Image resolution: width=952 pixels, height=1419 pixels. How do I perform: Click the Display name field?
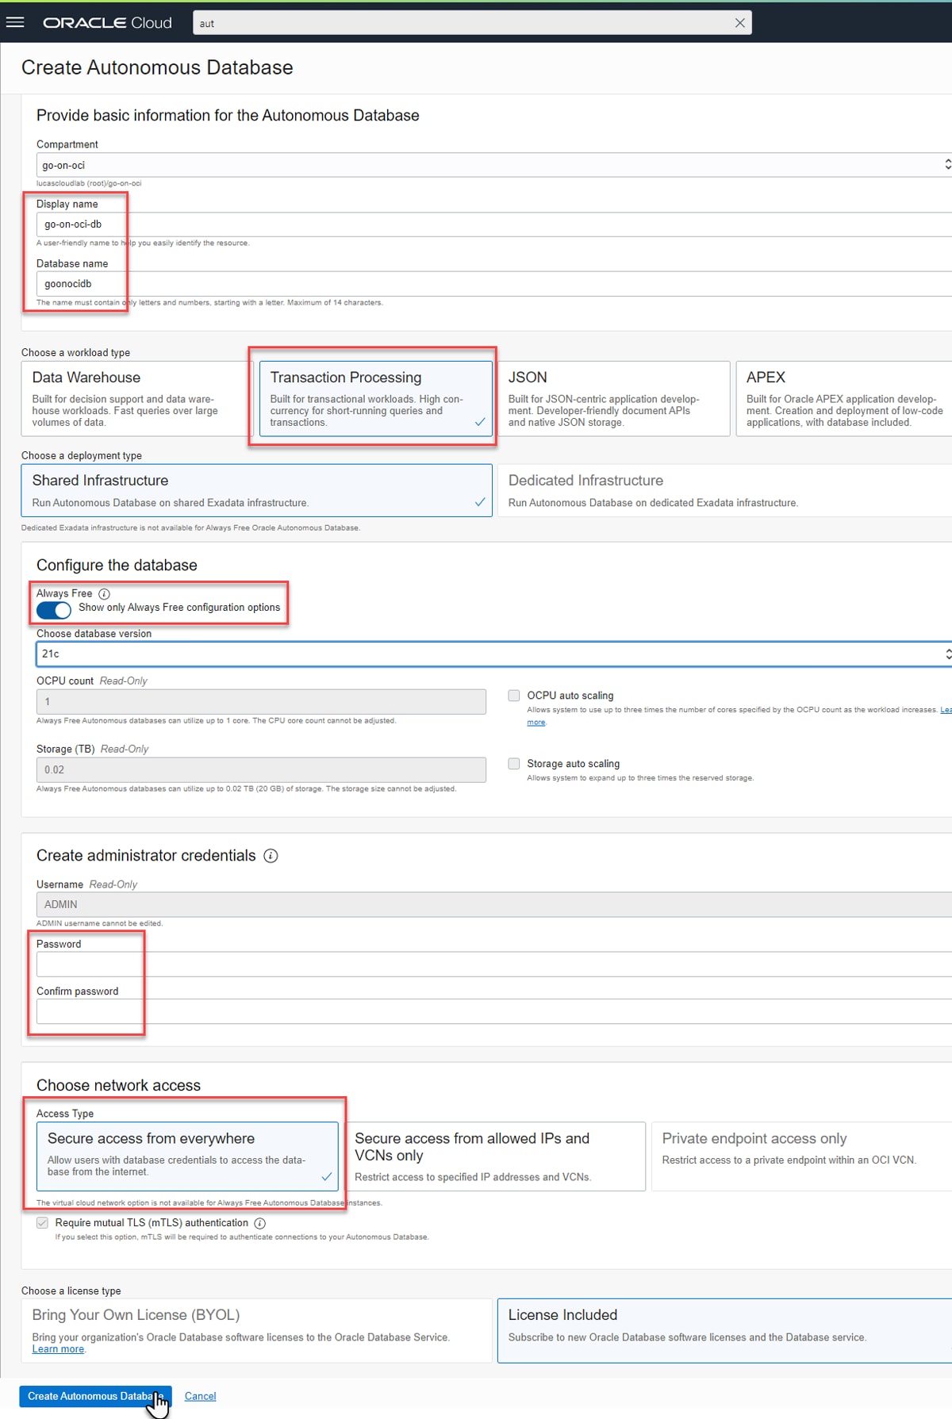pyautogui.click(x=494, y=224)
